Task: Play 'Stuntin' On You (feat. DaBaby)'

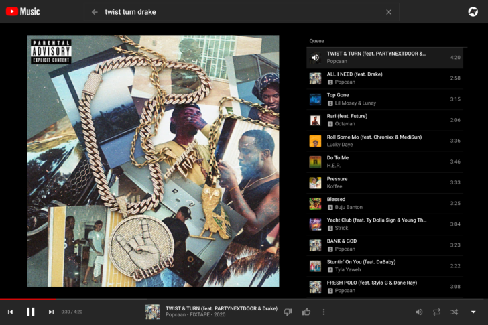Action: pos(385,266)
